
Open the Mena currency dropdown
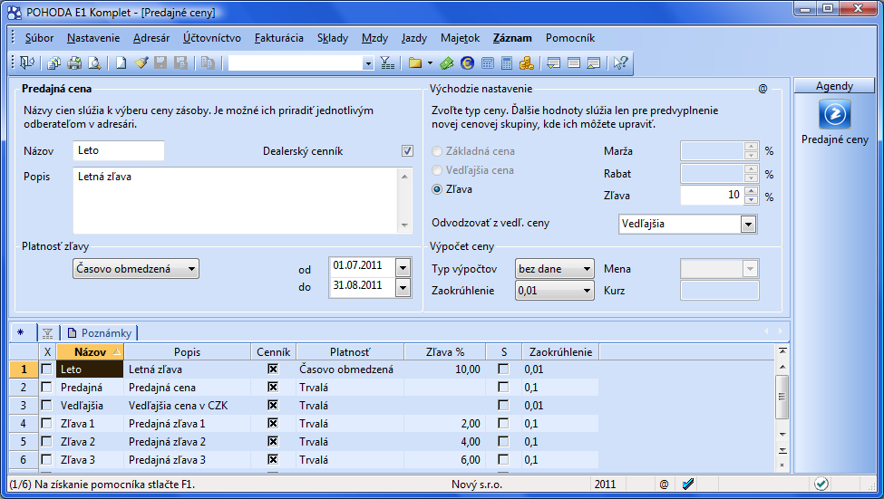pos(750,269)
